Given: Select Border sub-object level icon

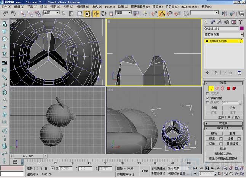Looking at the screenshot, I should click(222, 88).
